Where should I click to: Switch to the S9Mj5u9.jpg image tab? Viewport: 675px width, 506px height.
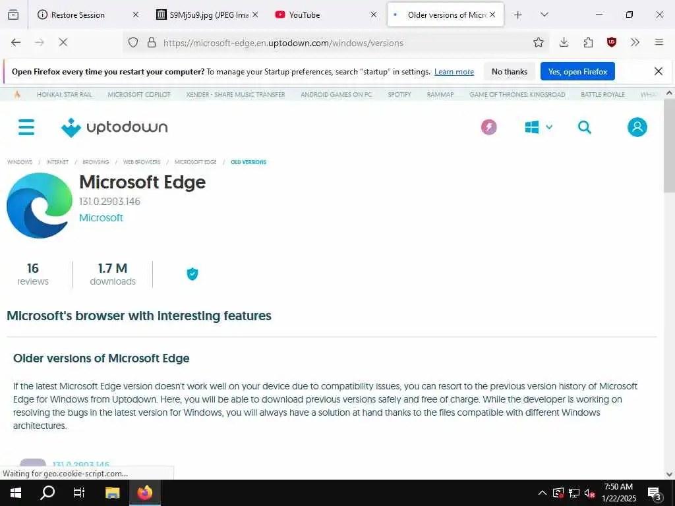pos(209,14)
